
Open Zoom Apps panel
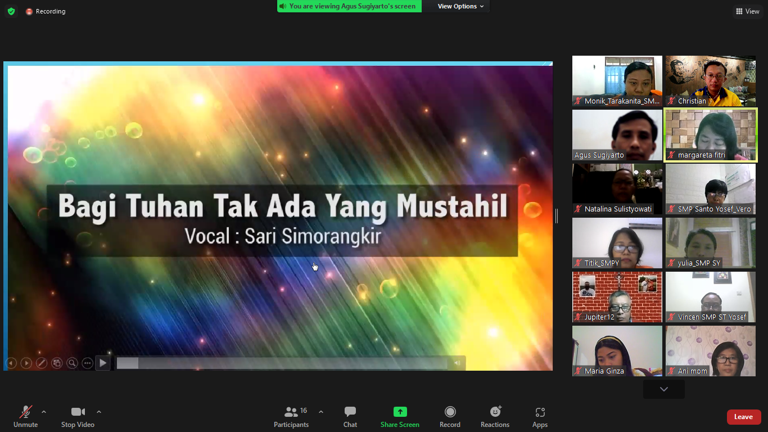pyautogui.click(x=540, y=417)
